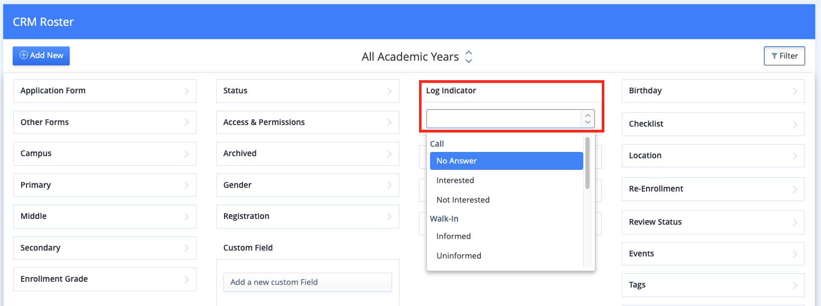
Task: Click the chevron icon beside Tags
Action: click(795, 285)
